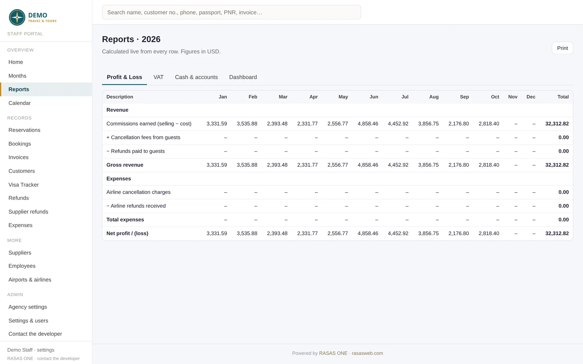This screenshot has height=364, width=583.
Task: Click the Net profit total 32,312.82
Action: click(x=557, y=233)
